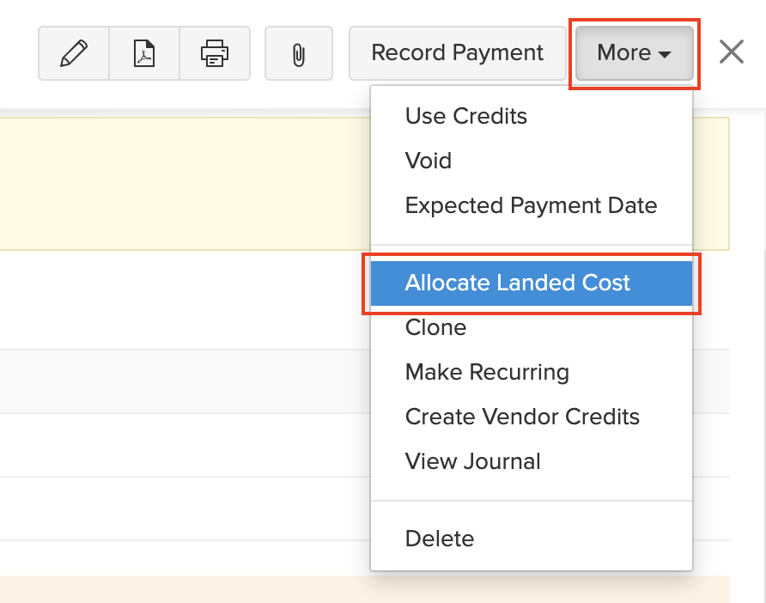The width and height of the screenshot is (766, 603).
Task: Select Expected Payment Date option
Action: (531, 205)
